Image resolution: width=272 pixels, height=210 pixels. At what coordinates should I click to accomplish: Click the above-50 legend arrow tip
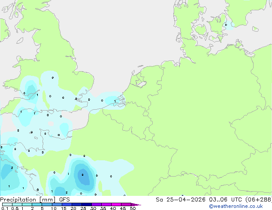[x=136, y=204]
